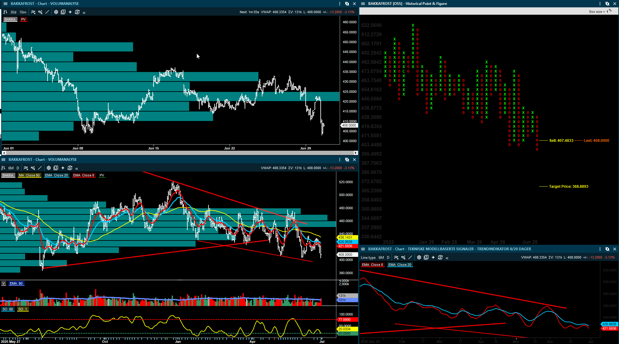Click EMA Close 8 label in TRENDINDIKATOR chart

pos(373,265)
